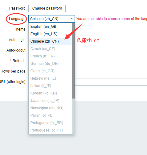Open the Language dropdown arrow
The height and width of the screenshot is (155, 147).
pyautogui.click(x=72, y=19)
